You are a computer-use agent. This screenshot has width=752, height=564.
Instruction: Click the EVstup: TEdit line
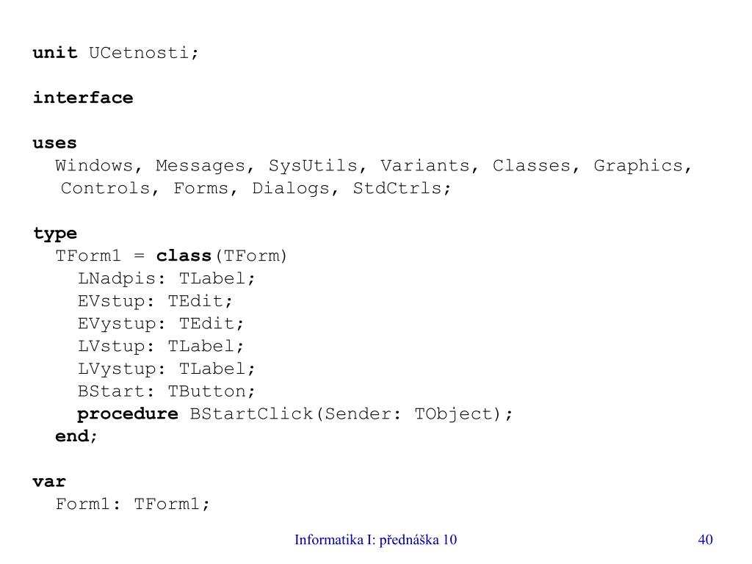[155, 301]
